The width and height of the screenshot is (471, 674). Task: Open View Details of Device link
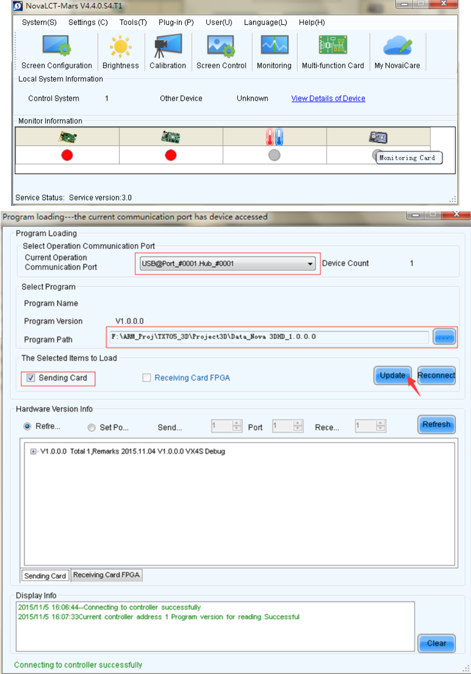328,98
